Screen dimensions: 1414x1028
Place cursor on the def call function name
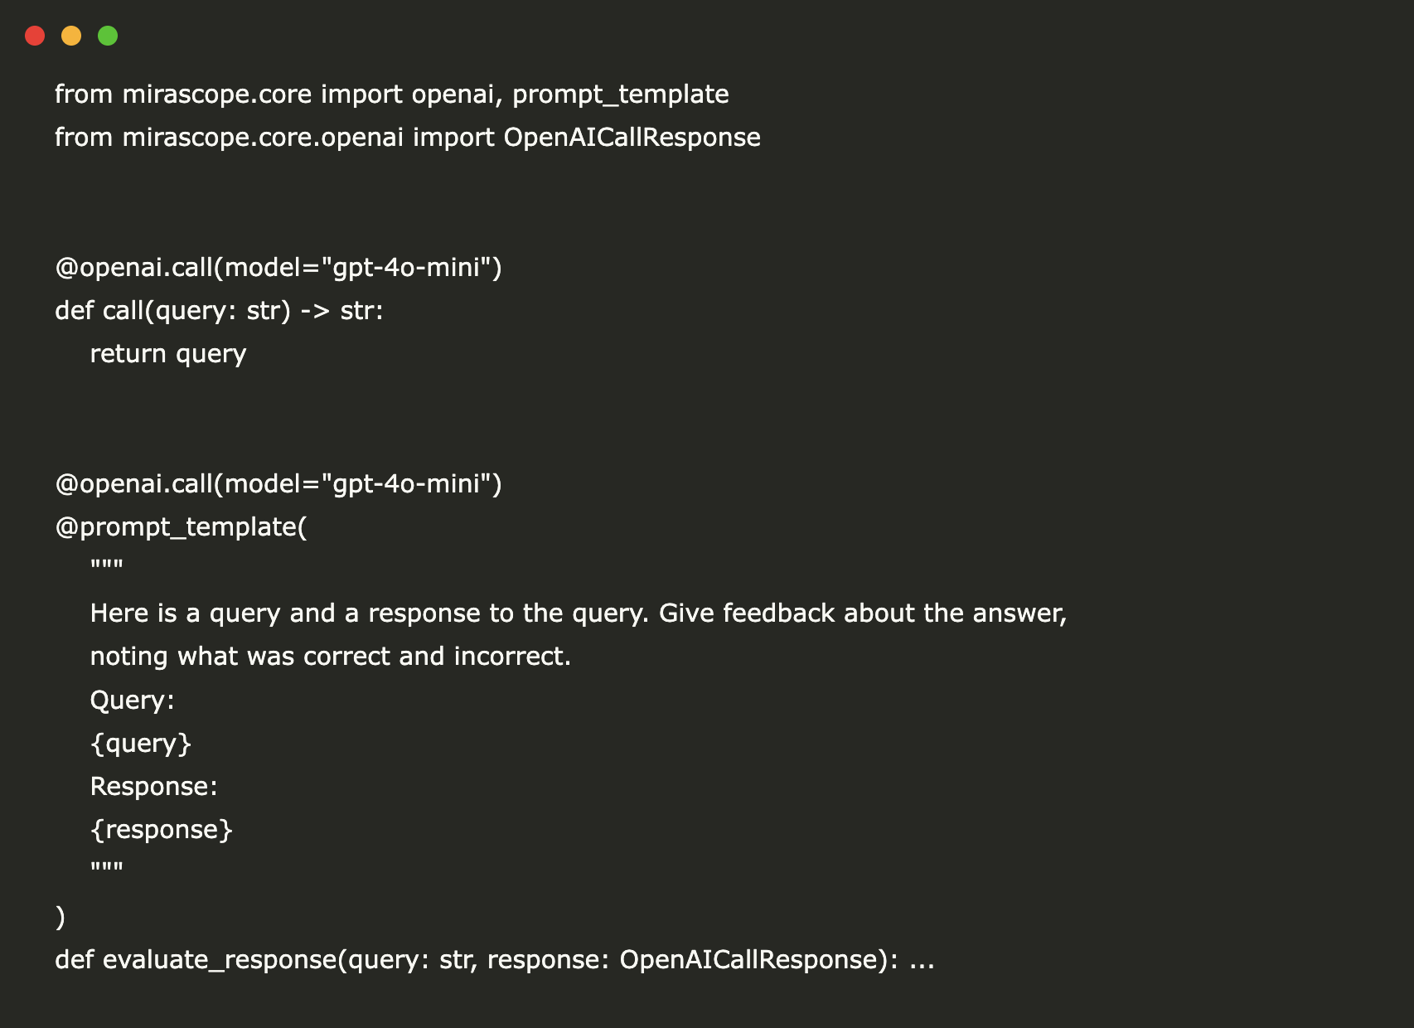pyautogui.click(x=123, y=311)
